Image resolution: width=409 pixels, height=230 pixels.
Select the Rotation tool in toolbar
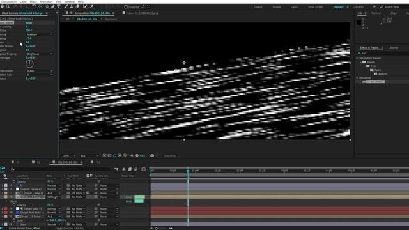[x=34, y=6]
